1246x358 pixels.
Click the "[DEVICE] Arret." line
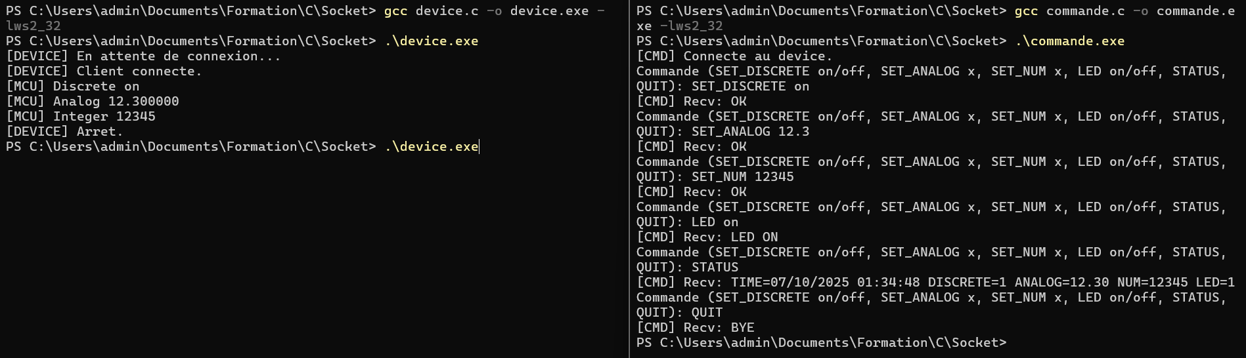coord(64,132)
